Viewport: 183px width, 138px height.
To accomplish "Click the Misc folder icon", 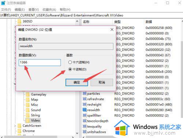I will coord(28,105).
